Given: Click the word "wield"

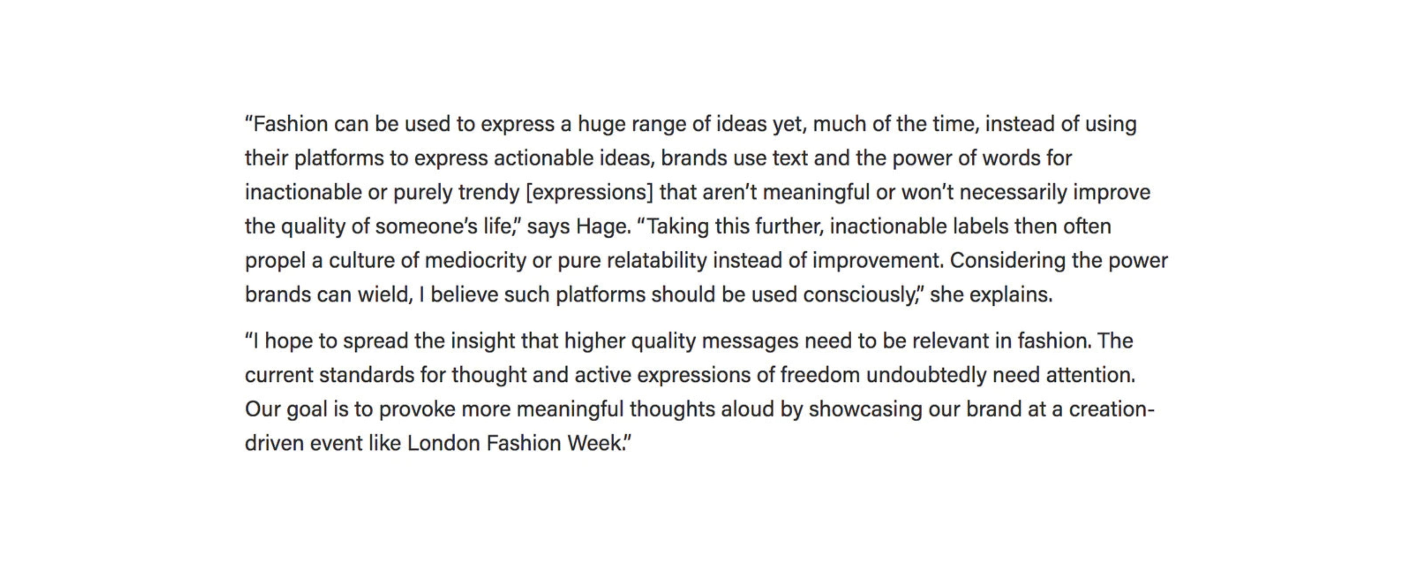Looking at the screenshot, I should click(x=384, y=295).
